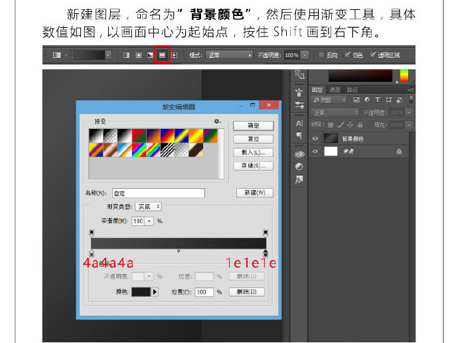This screenshot has height=343, width=458.
Task: Expand the 渐变类型 gradient type dropdown
Action: 149,207
